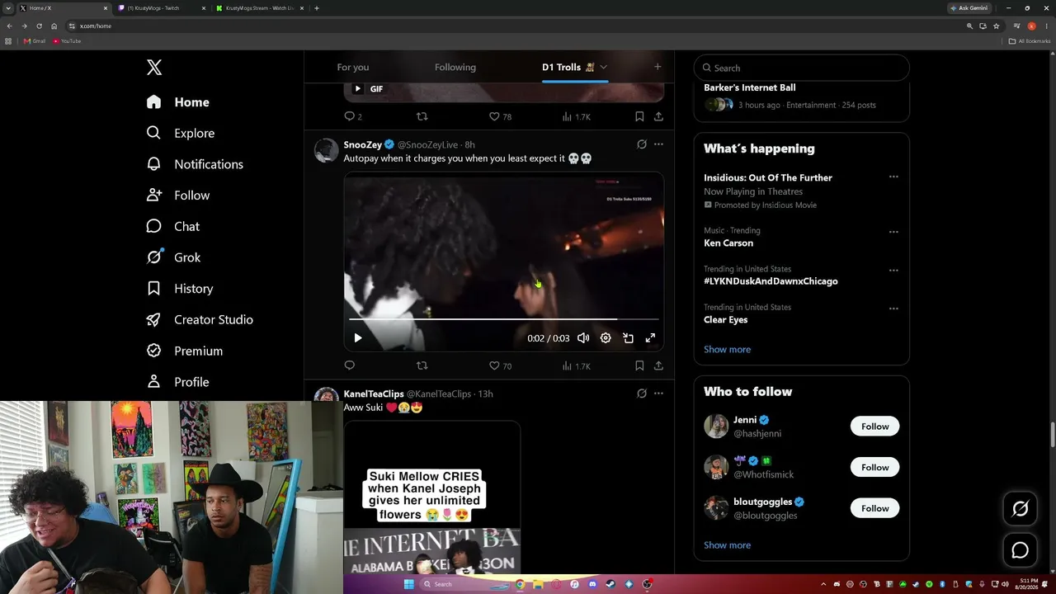This screenshot has height=594, width=1056.
Task: Seek within SnooZey's video progress bar
Action: pyautogui.click(x=503, y=318)
